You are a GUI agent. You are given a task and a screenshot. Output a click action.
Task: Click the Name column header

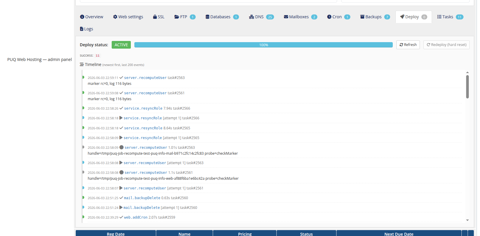(x=184, y=233)
